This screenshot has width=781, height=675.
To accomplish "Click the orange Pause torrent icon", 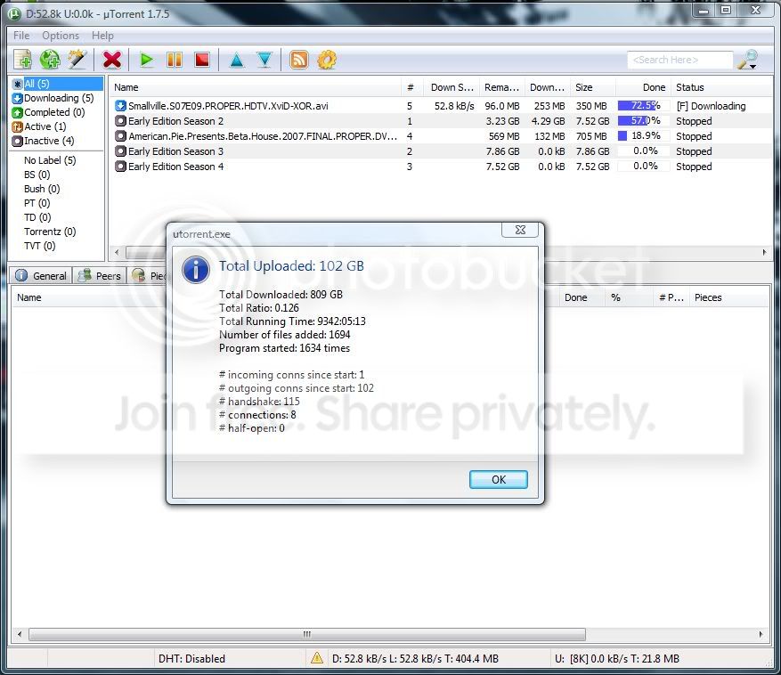I will click(175, 60).
